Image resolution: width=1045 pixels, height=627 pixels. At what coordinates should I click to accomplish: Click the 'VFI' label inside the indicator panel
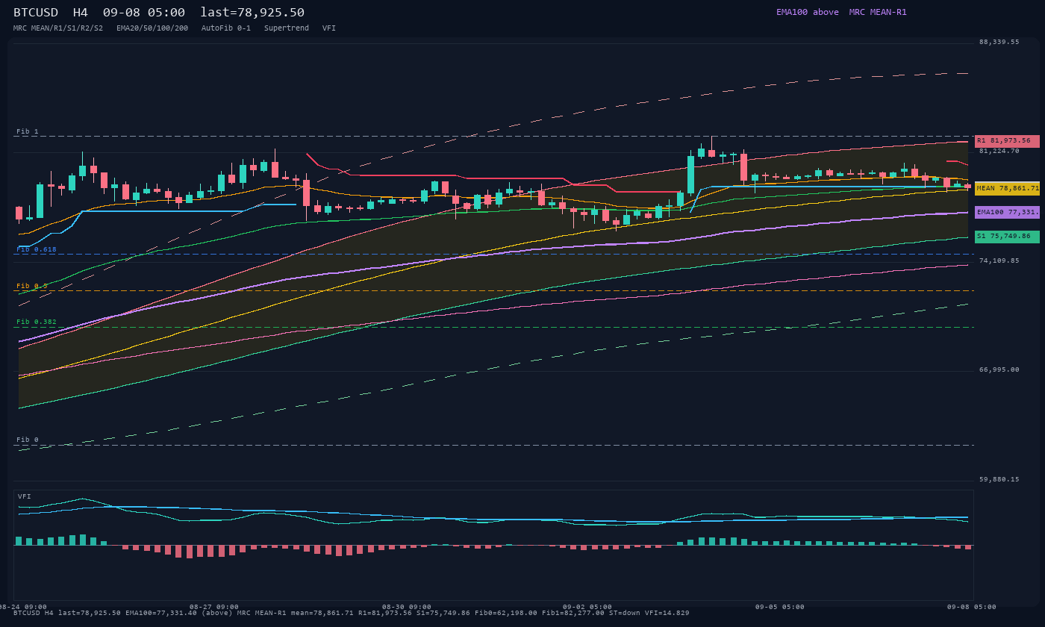[25, 496]
